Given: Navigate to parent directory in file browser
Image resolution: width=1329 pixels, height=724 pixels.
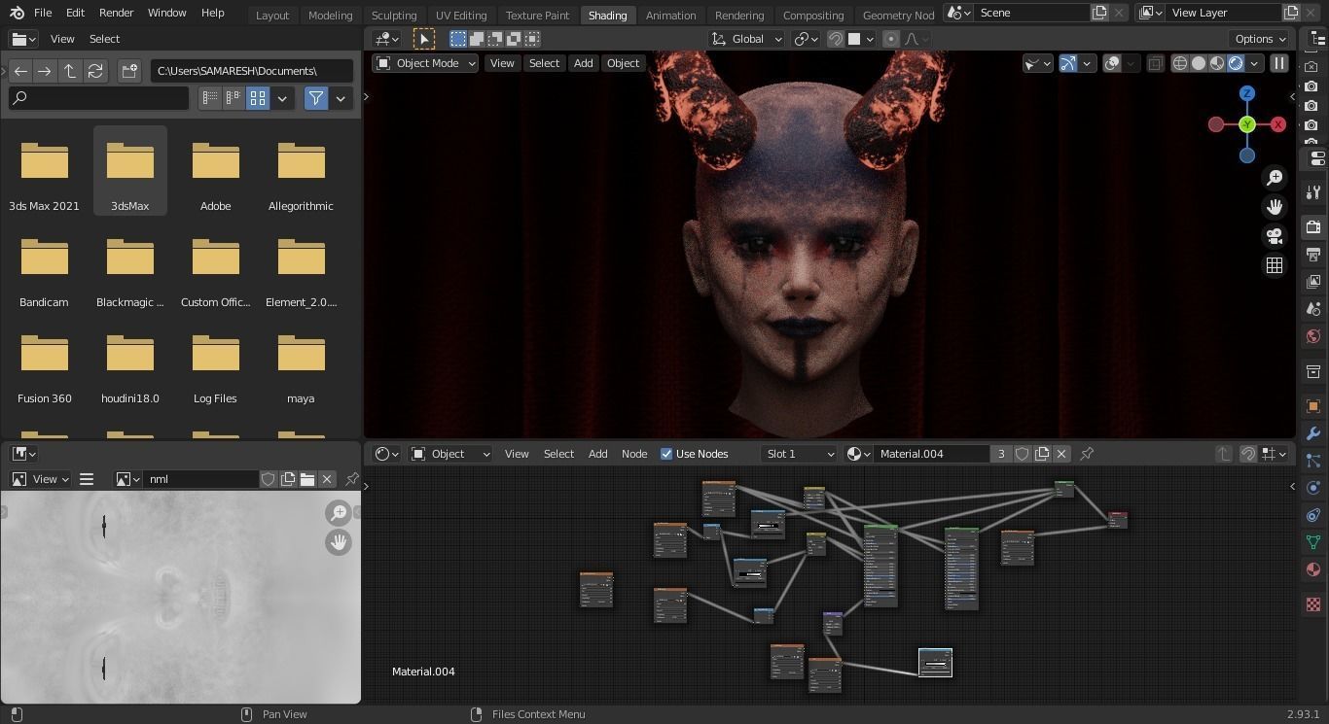Looking at the screenshot, I should tap(70, 71).
